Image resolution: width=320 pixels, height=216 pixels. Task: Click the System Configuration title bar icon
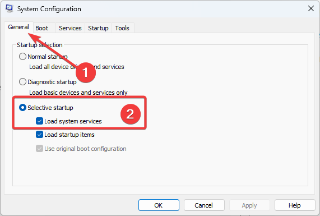(9, 8)
